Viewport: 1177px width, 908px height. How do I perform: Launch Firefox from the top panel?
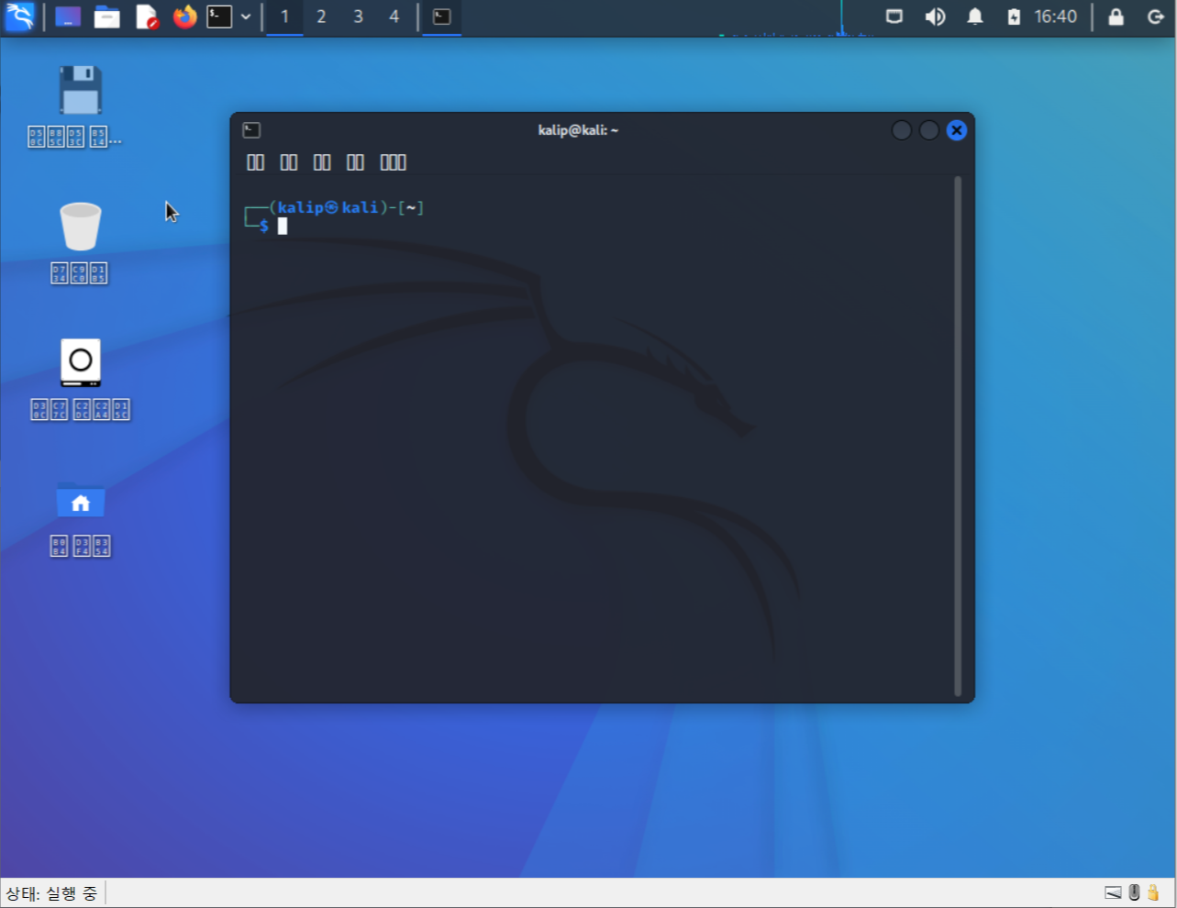tap(185, 17)
